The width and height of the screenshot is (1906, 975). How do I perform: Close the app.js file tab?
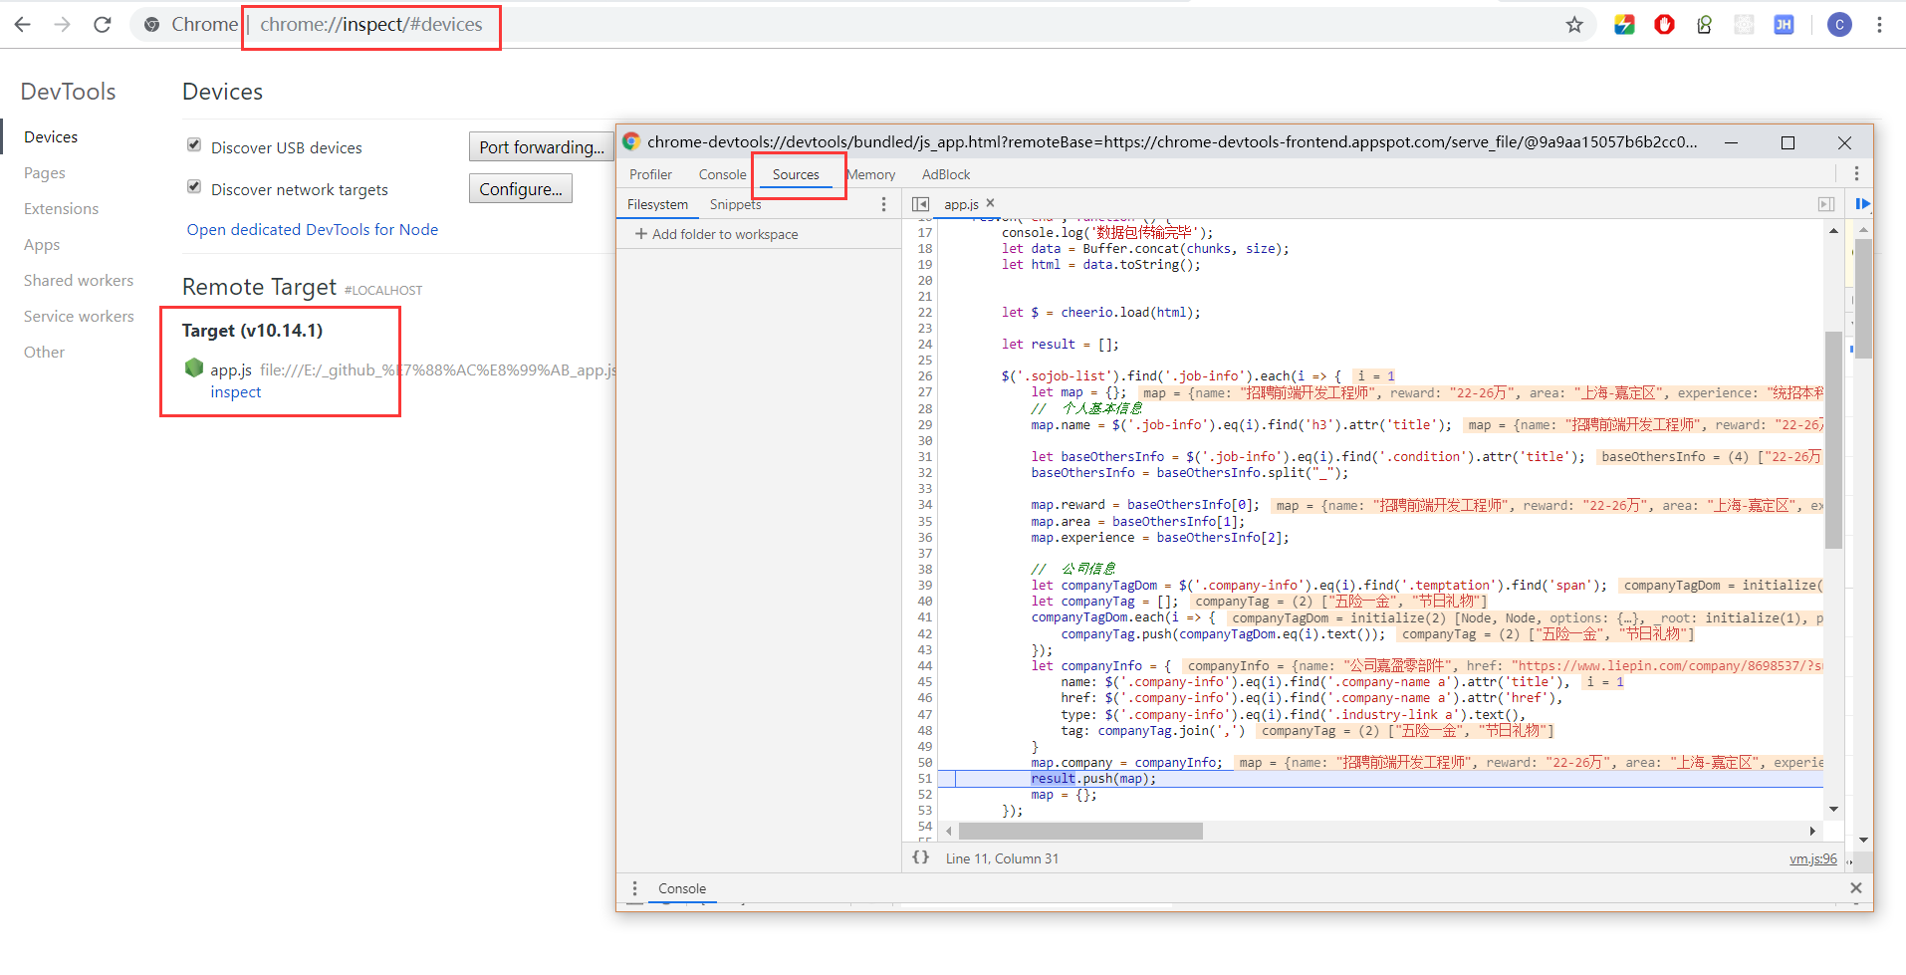(x=990, y=203)
